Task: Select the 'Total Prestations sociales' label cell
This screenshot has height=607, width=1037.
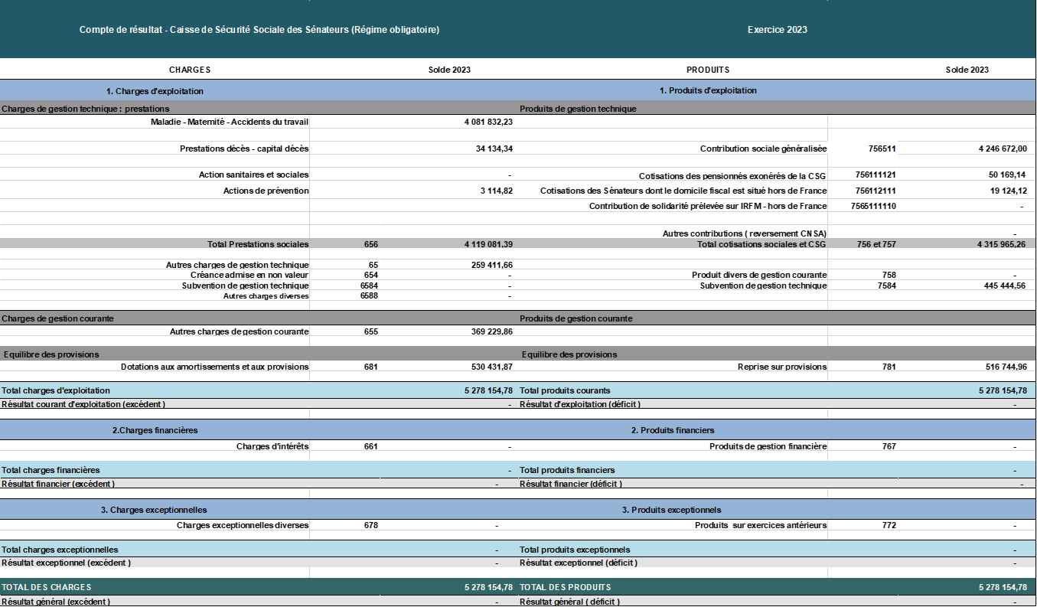Action: (x=257, y=244)
